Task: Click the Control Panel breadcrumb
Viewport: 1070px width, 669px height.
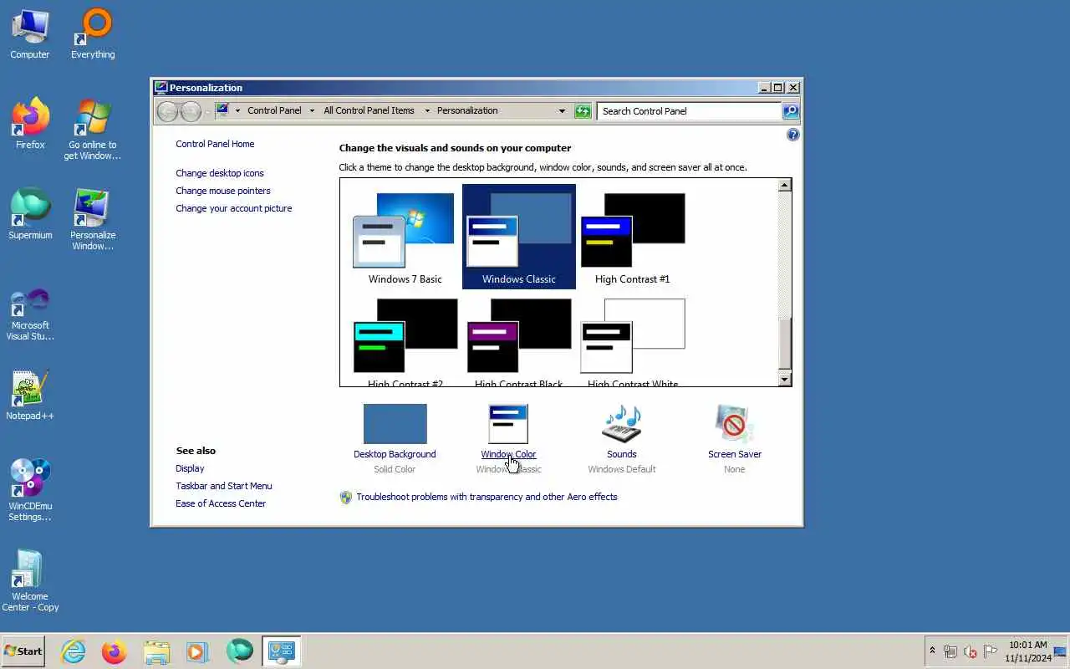Action: pyautogui.click(x=274, y=110)
